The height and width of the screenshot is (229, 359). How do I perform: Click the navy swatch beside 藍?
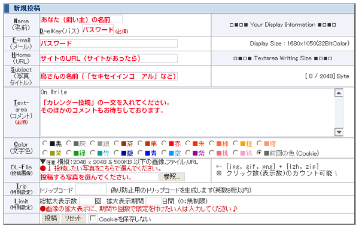coord(124,153)
